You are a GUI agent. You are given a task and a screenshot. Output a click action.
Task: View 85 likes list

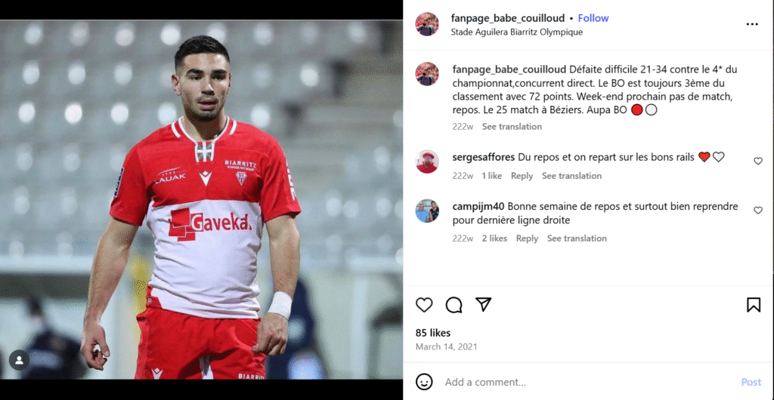click(433, 333)
